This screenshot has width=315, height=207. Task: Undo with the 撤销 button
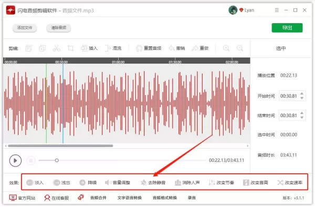coord(177,48)
